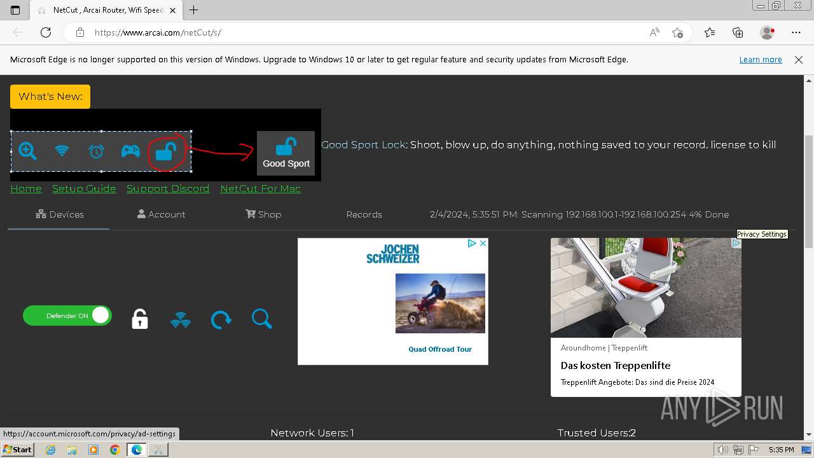Image resolution: width=814 pixels, height=458 pixels.
Task: Open Edge Settings and more menu
Action: tap(796, 32)
